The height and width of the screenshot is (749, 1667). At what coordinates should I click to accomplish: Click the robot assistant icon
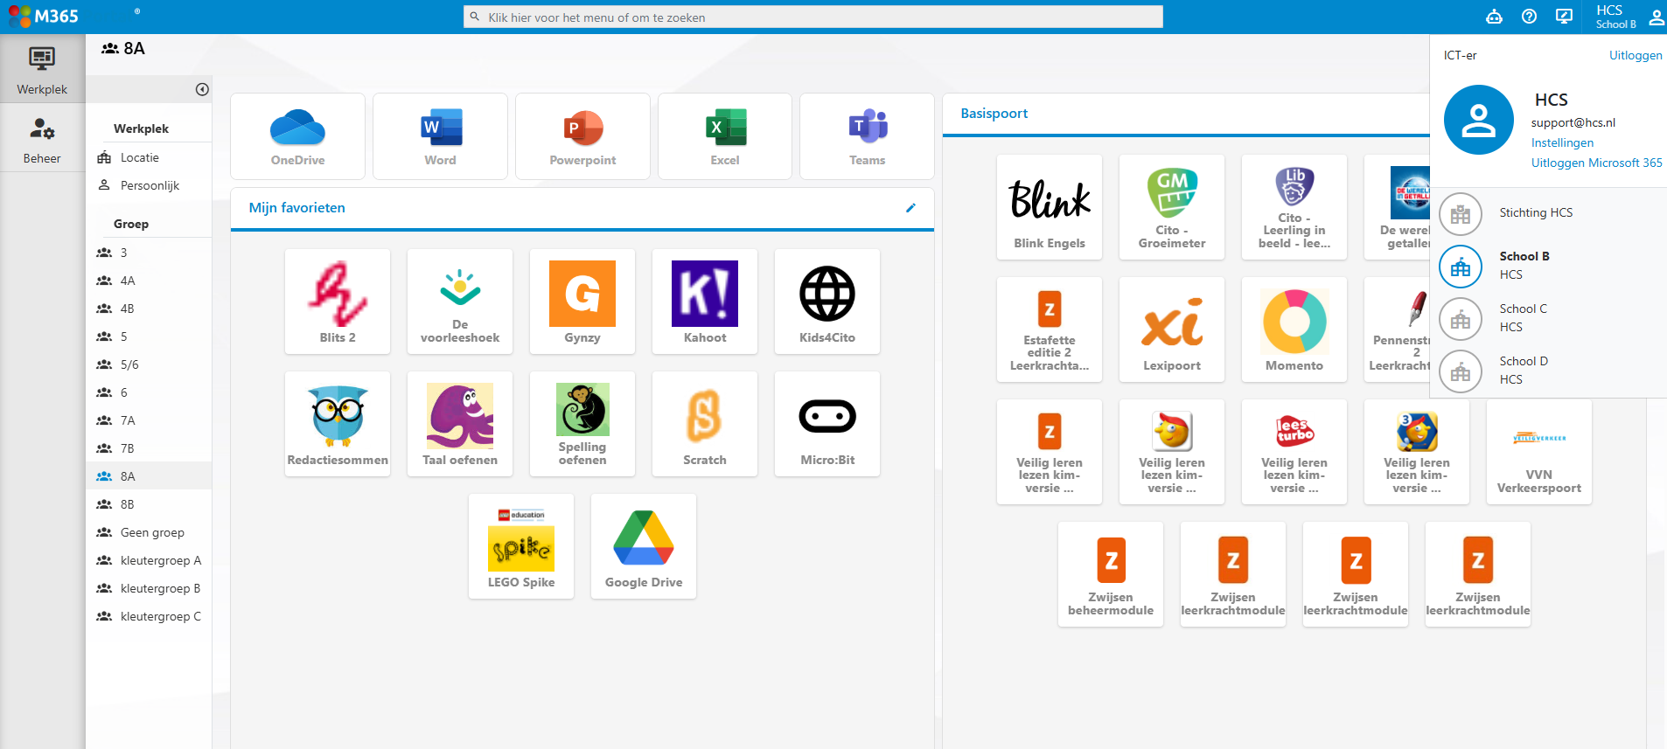coord(1494,17)
